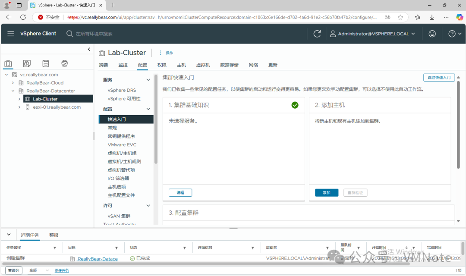This screenshot has width=466, height=276.
Task: Open browser tab actions menu icon
Action: 19,5
